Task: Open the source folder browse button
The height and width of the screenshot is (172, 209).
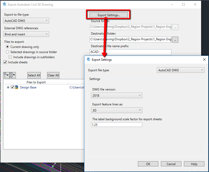Action: [175, 27]
